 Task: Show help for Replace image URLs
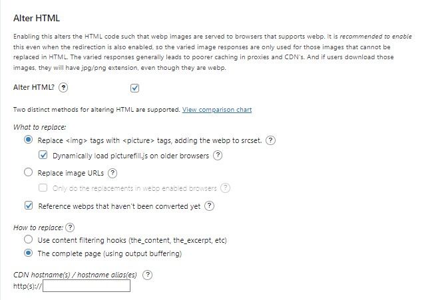click(112, 173)
